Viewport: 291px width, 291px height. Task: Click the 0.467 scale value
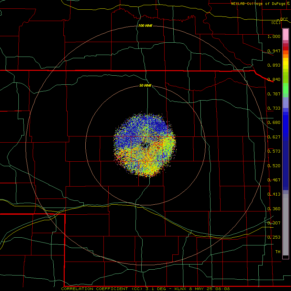tap(274, 180)
